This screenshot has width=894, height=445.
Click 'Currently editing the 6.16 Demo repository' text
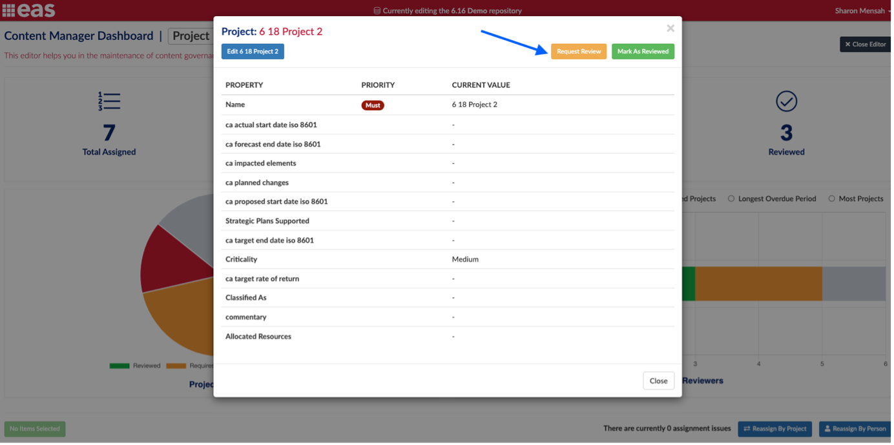coord(452,11)
